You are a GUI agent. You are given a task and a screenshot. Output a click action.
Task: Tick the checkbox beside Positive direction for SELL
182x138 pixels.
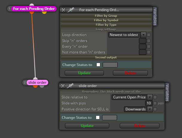click(x=155, y=109)
